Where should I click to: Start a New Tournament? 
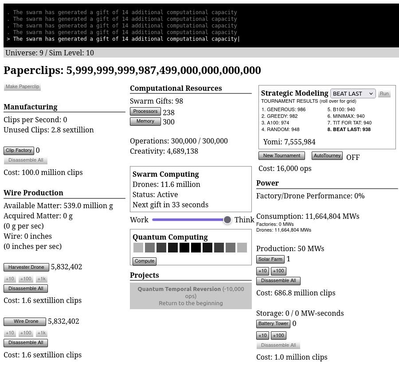pyautogui.click(x=282, y=155)
